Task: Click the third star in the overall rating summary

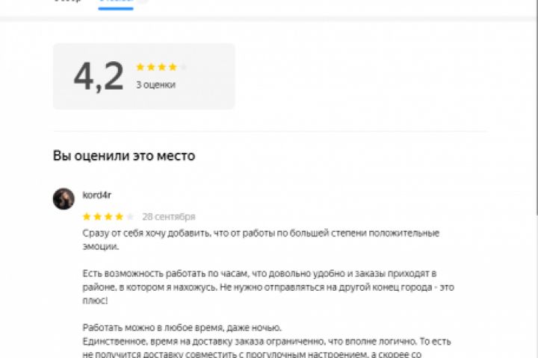Action: tap(161, 67)
